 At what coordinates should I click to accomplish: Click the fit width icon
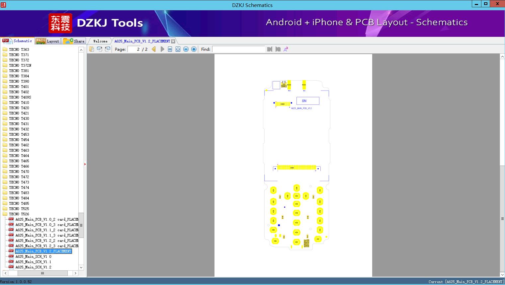pyautogui.click(x=170, y=49)
